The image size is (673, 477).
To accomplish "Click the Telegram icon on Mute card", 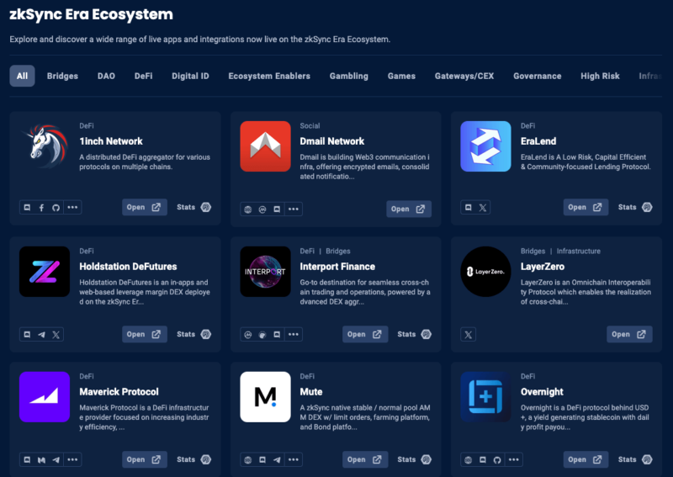I will click(277, 460).
